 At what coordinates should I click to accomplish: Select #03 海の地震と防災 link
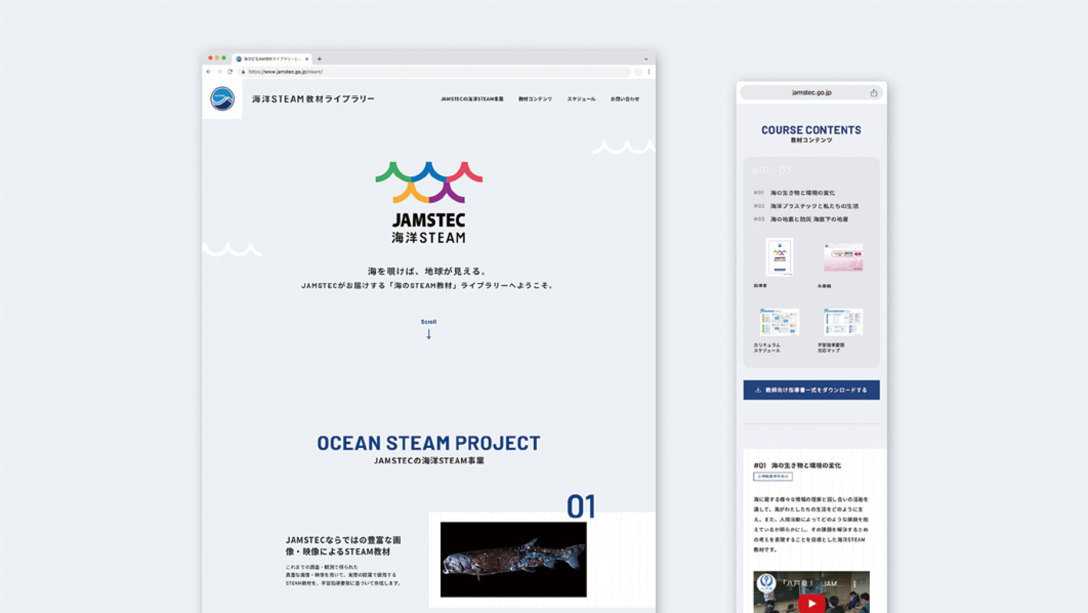800,219
